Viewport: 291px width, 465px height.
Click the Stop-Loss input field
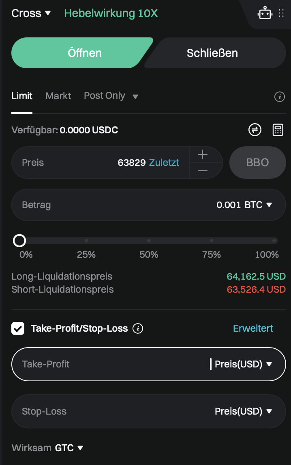tap(148, 411)
